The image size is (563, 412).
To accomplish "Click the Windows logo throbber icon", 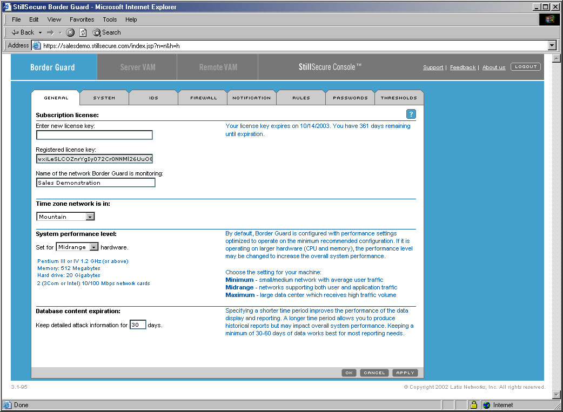I will coord(549,19).
